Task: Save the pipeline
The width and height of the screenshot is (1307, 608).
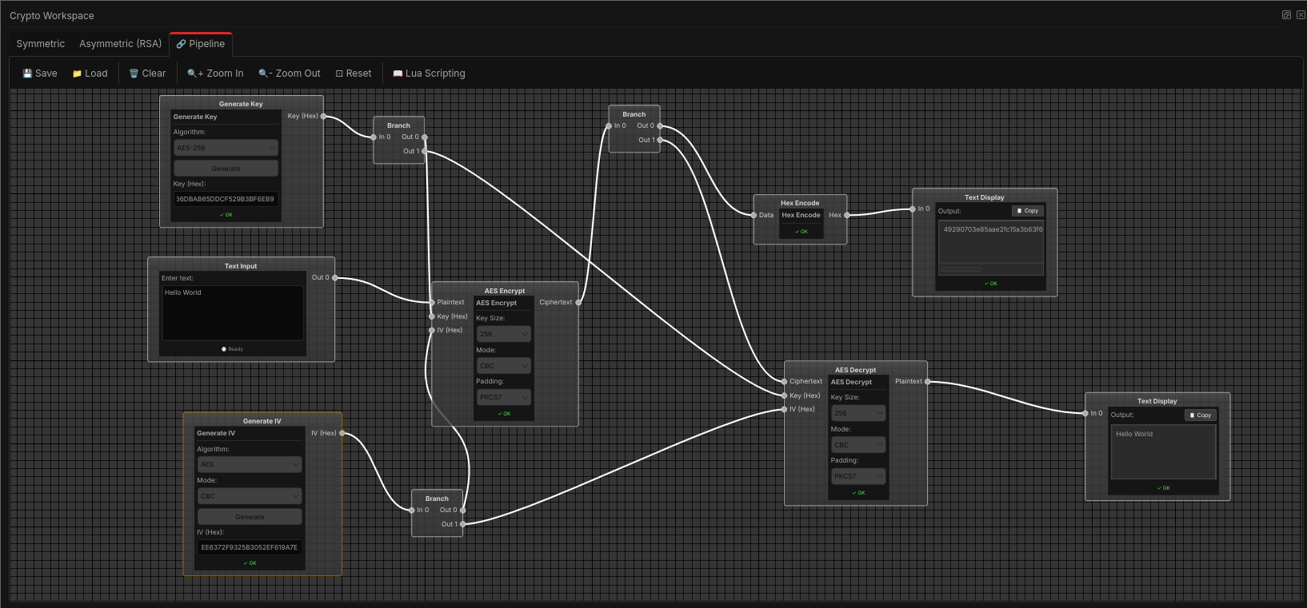Action: pos(40,74)
